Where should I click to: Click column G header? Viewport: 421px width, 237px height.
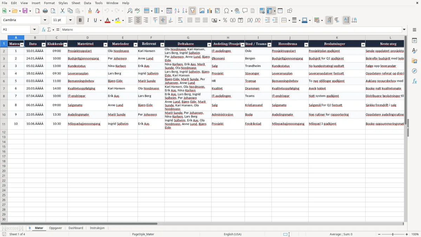click(x=188, y=38)
